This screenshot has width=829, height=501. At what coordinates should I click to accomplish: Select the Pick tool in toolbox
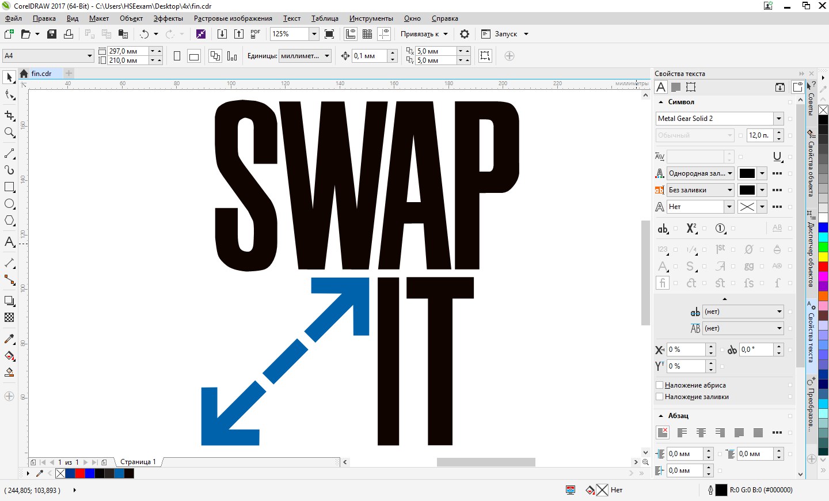(9, 77)
